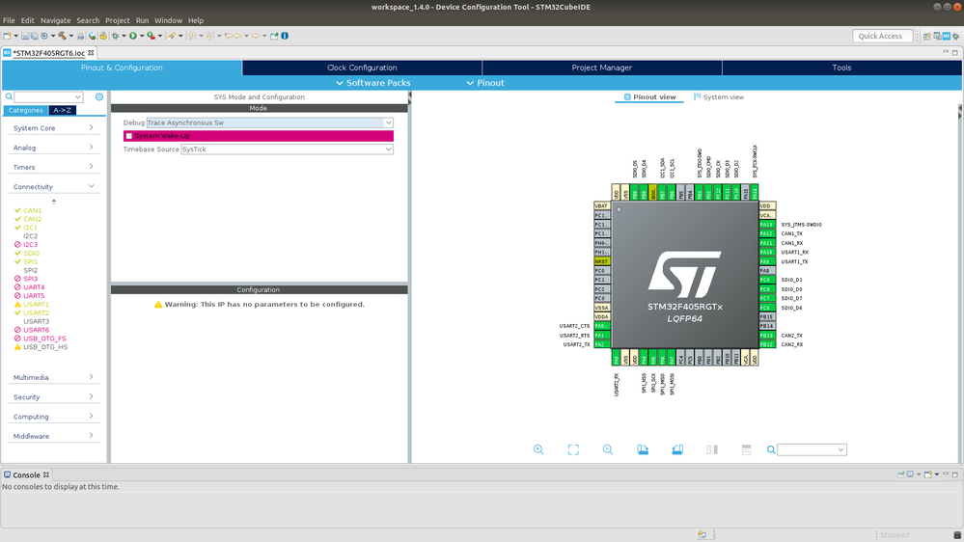The image size is (964, 542).
Task: Select CAN1 in the Connectivity list
Action: pos(33,210)
